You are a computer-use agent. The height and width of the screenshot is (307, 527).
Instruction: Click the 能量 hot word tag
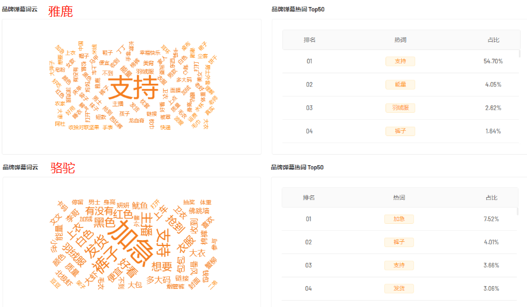(x=400, y=84)
